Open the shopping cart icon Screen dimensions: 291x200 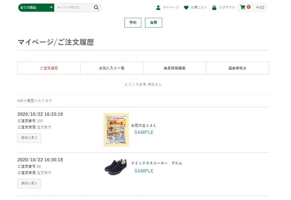[x=242, y=7]
